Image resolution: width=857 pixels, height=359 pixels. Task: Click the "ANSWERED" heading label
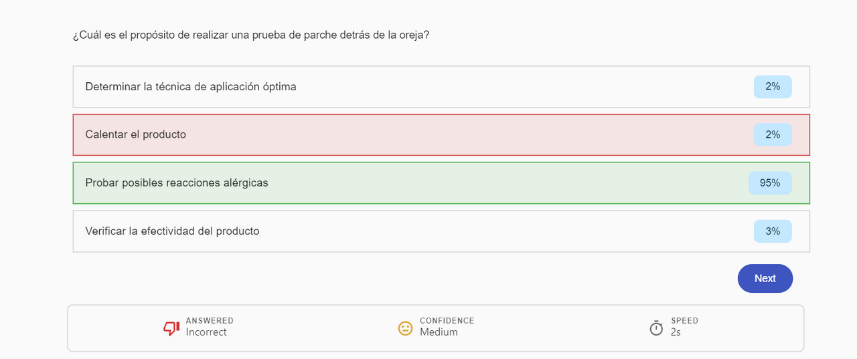[x=210, y=321]
